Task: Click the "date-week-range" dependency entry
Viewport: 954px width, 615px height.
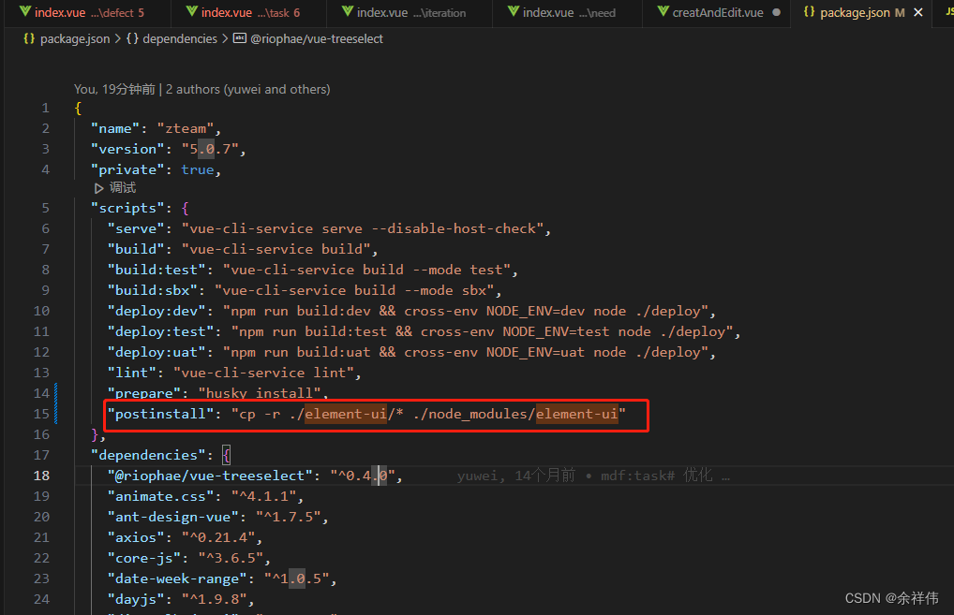Action: pyautogui.click(x=222, y=579)
